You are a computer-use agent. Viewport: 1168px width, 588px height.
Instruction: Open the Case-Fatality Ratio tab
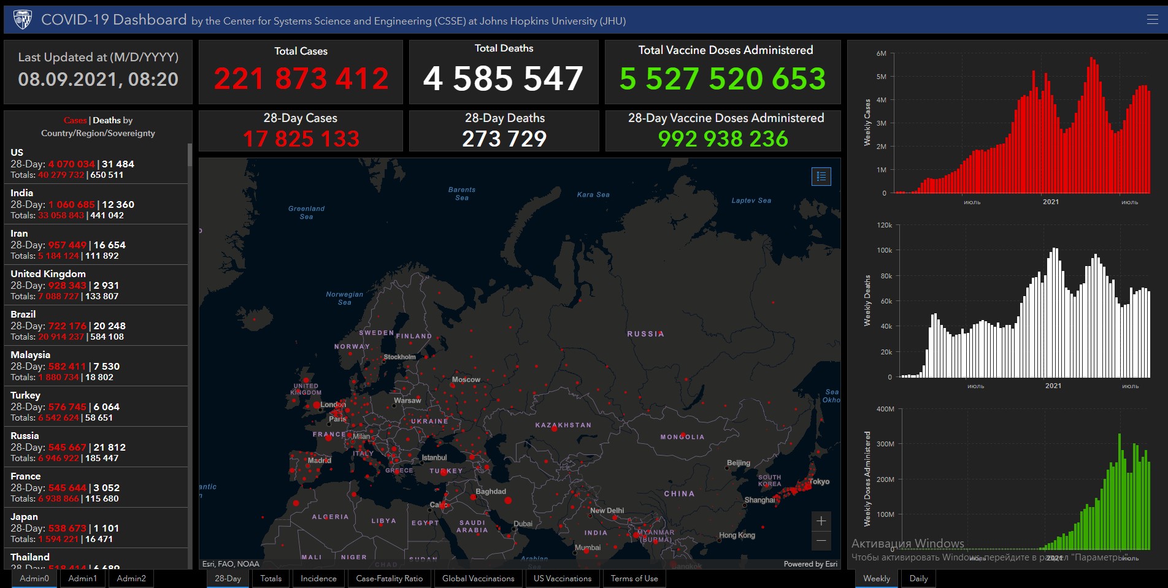click(x=390, y=578)
